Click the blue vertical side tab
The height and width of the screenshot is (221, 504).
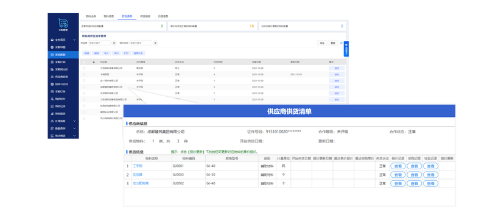point(346,49)
